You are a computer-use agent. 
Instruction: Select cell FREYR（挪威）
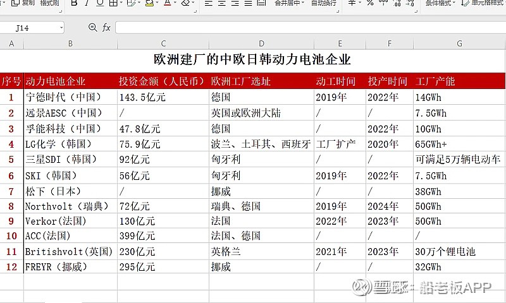point(70,266)
